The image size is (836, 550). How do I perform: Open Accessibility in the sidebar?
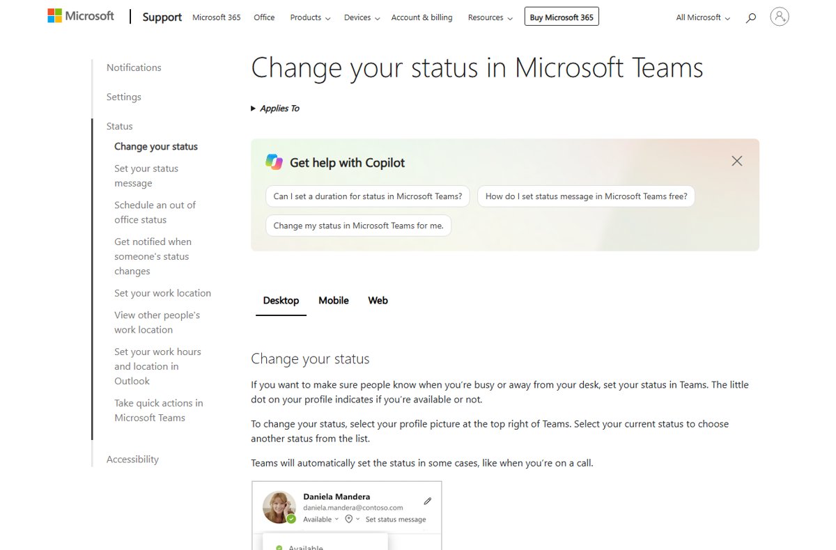pyautogui.click(x=132, y=459)
